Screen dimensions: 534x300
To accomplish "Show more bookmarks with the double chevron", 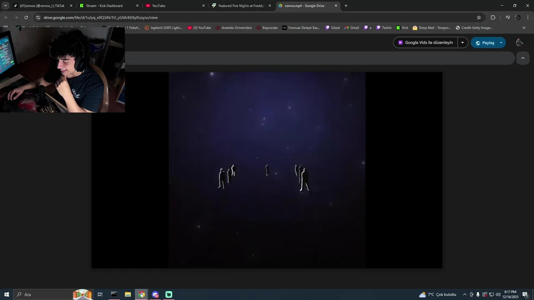I will [524, 28].
